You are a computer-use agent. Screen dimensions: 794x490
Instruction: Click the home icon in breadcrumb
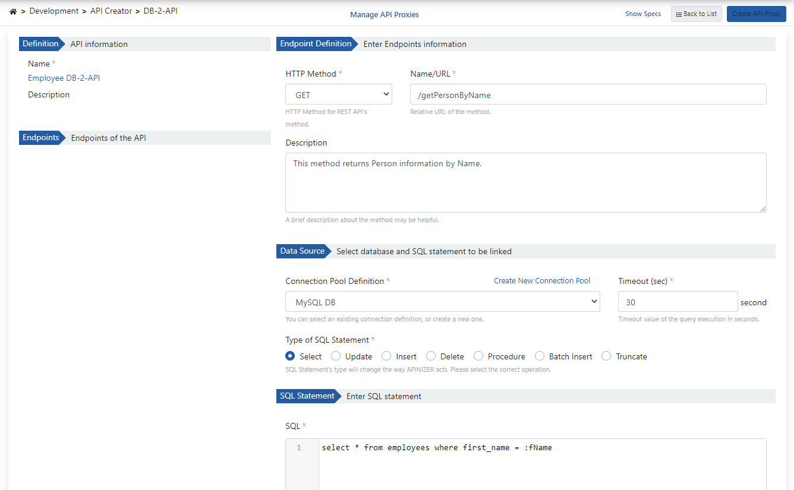(x=13, y=11)
